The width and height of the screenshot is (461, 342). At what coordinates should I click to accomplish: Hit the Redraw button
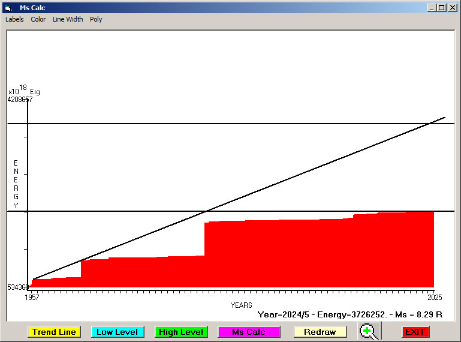(320, 332)
